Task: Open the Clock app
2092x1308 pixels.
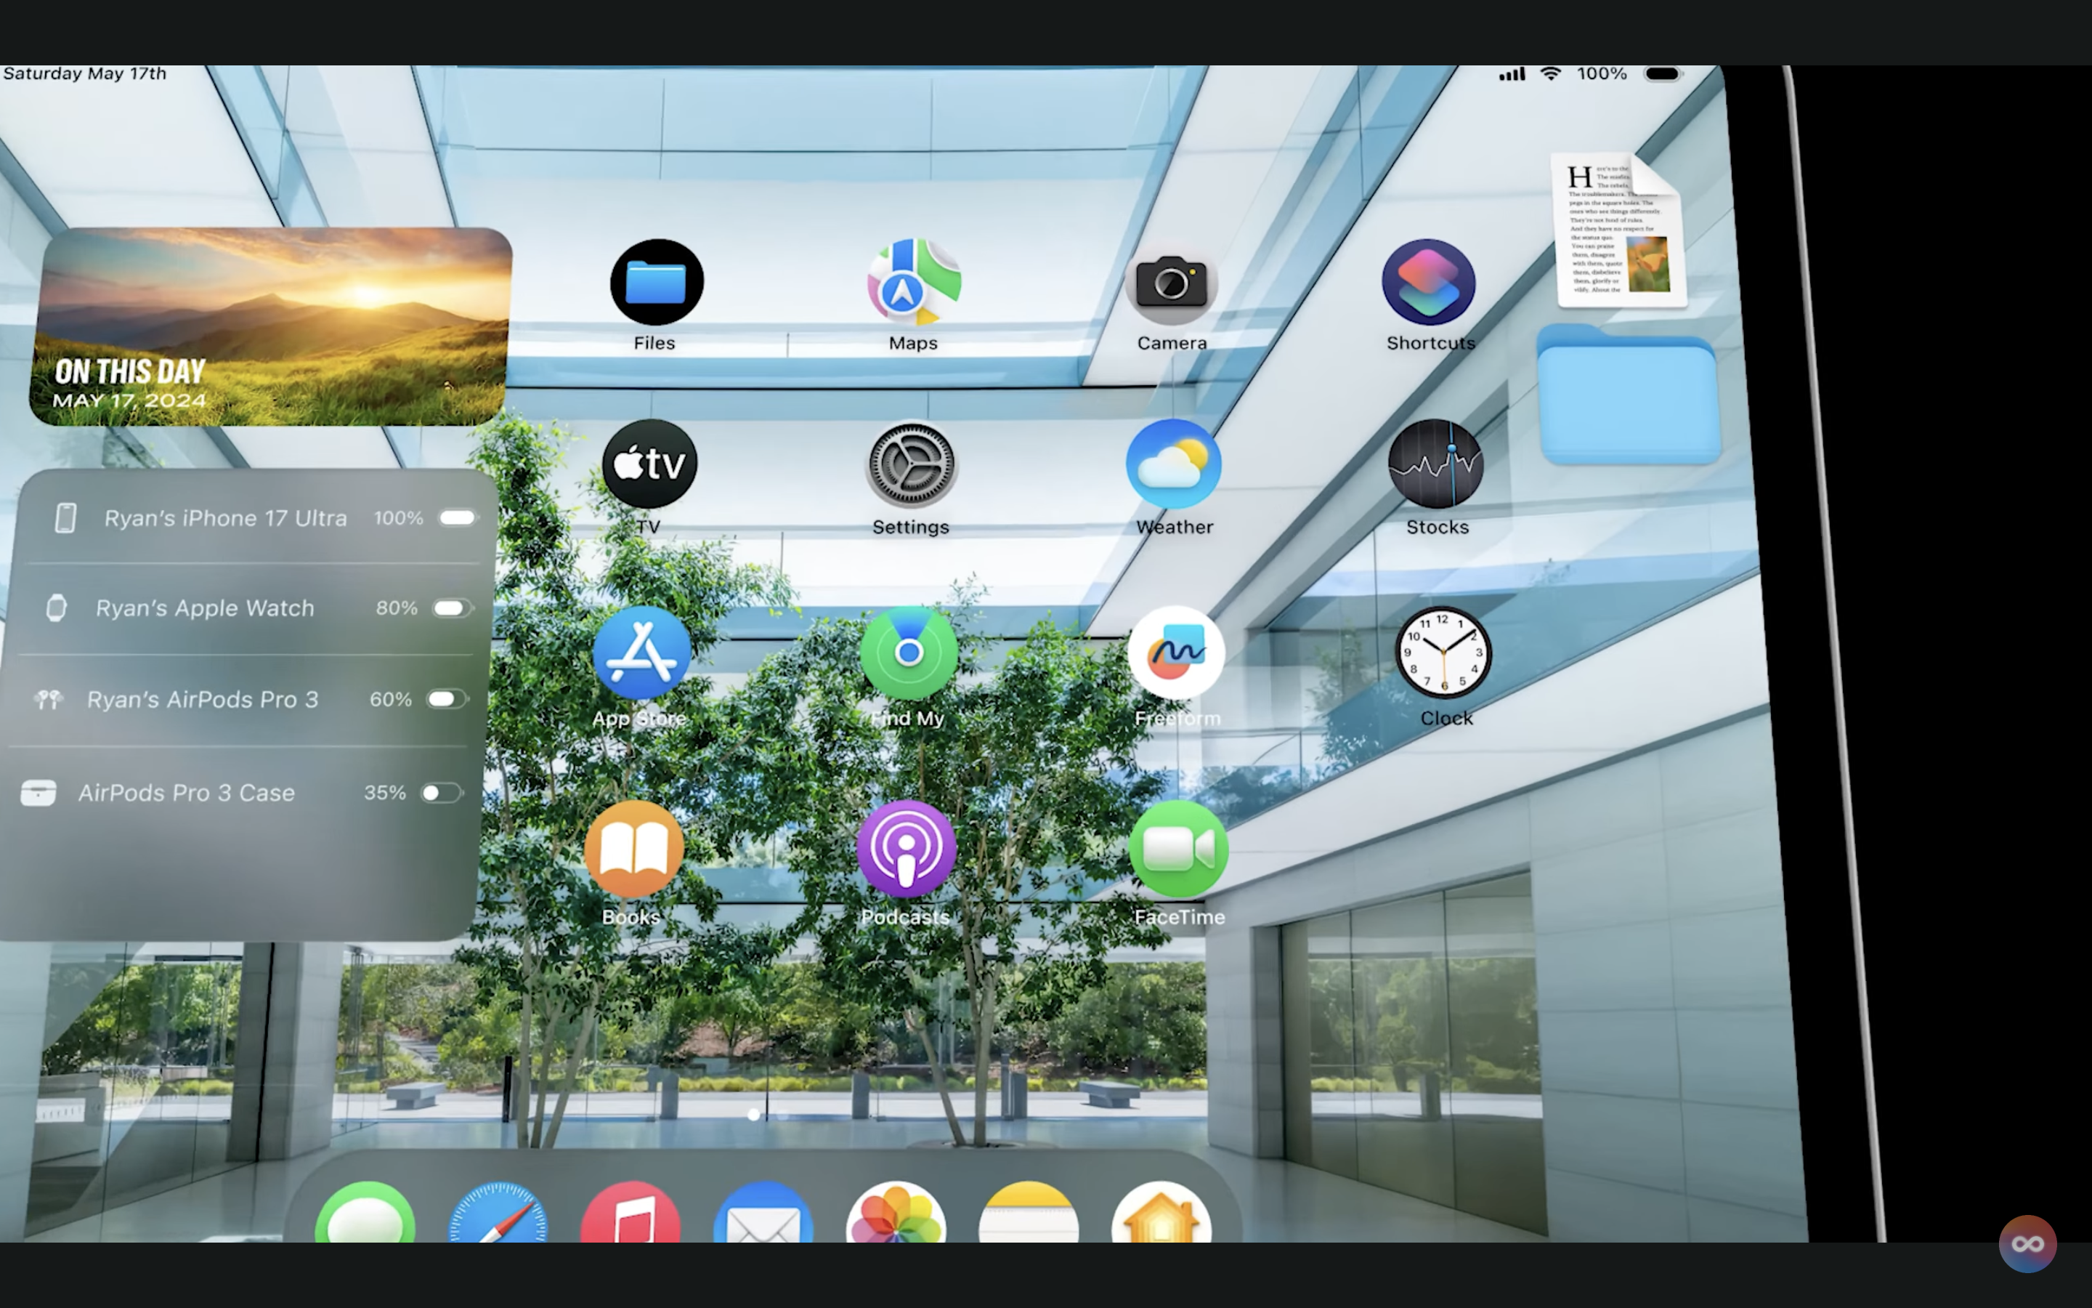Action: click(1443, 653)
